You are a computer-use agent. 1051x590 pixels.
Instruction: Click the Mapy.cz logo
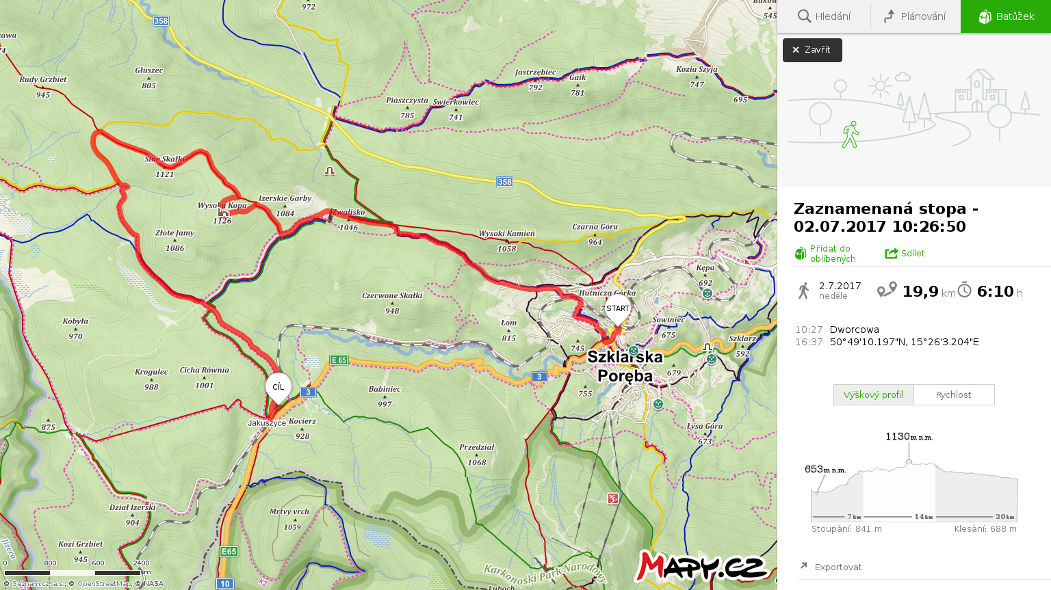click(703, 566)
